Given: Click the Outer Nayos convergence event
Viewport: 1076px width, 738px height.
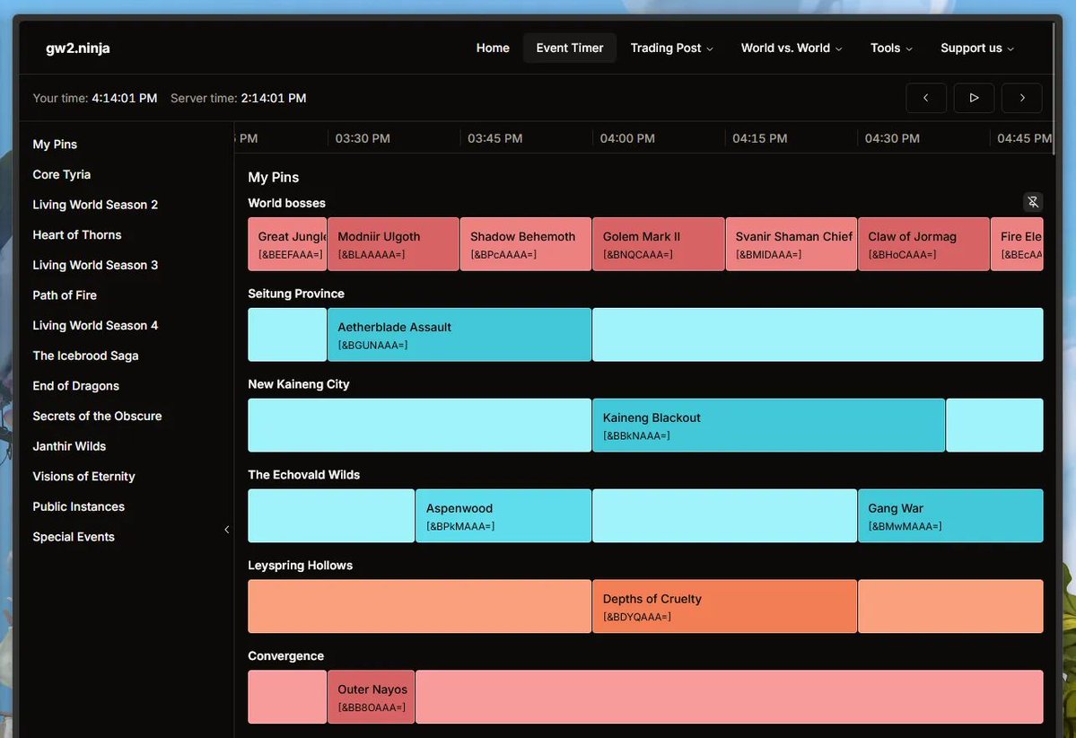Looking at the screenshot, I should point(372,698).
